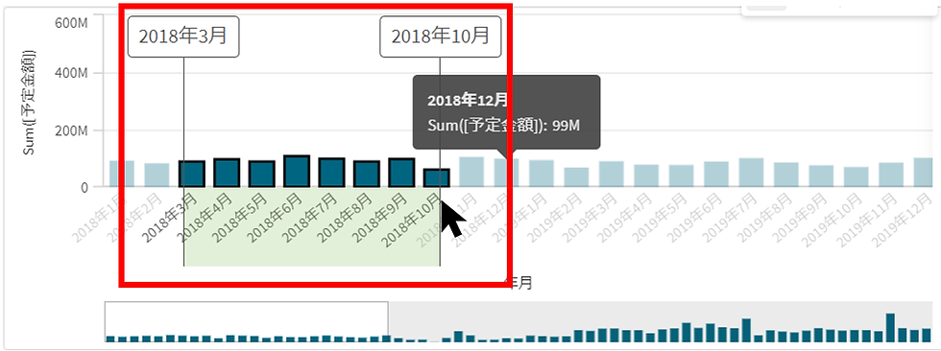Click the faded 2019年11月 bar
Screen dimensions: 941x351
(x=891, y=175)
